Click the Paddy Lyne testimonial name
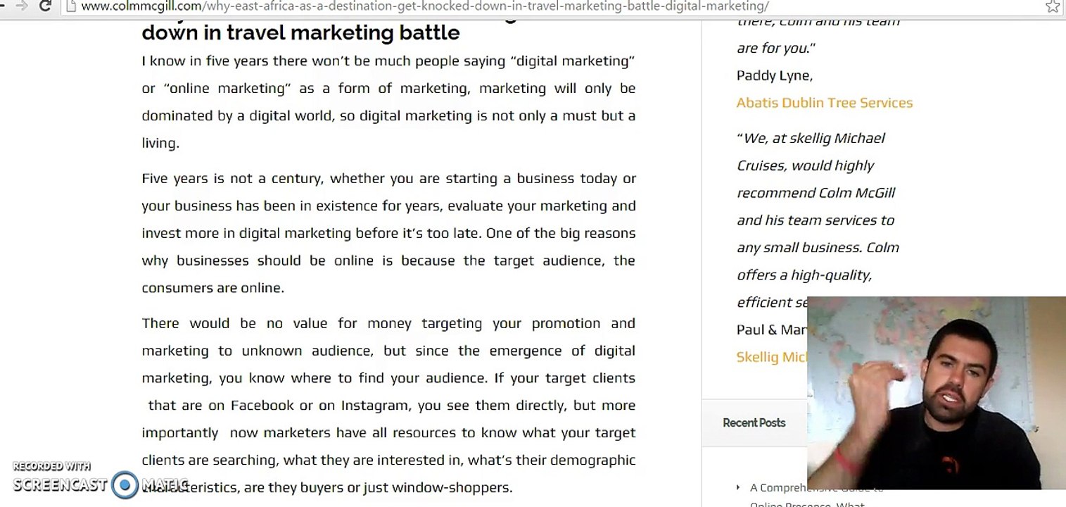The height and width of the screenshot is (507, 1066). [x=774, y=75]
